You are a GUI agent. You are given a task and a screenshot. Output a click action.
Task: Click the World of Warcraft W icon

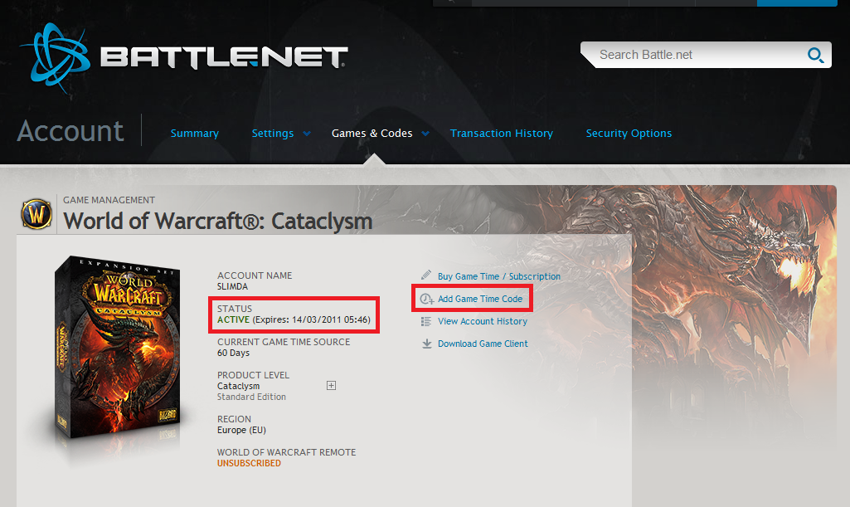tap(36, 213)
